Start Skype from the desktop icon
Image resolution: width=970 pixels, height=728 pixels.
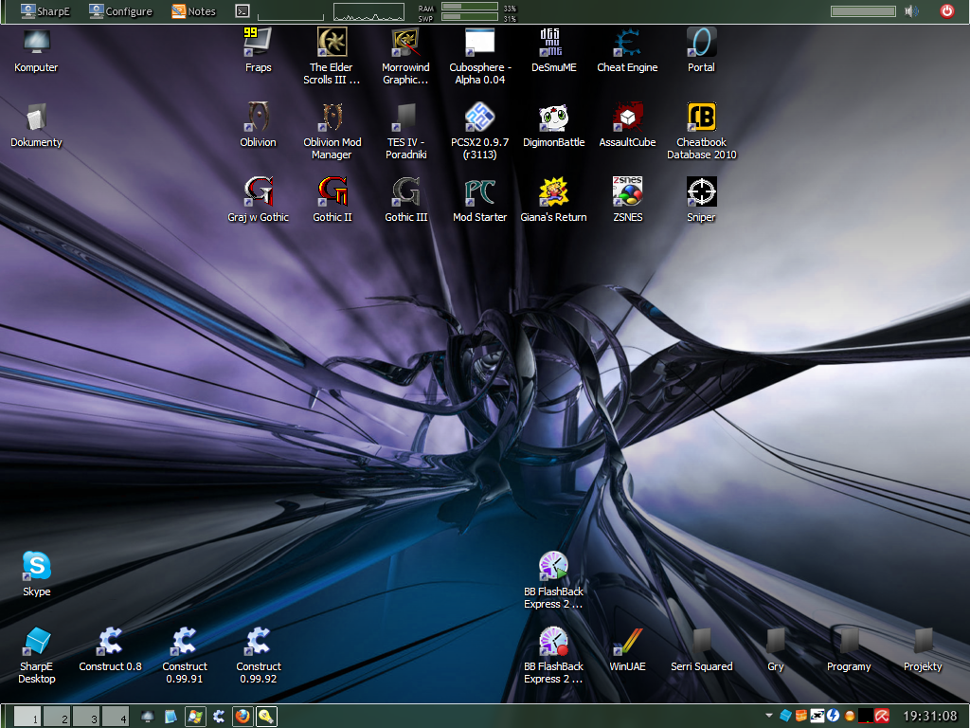click(x=37, y=567)
